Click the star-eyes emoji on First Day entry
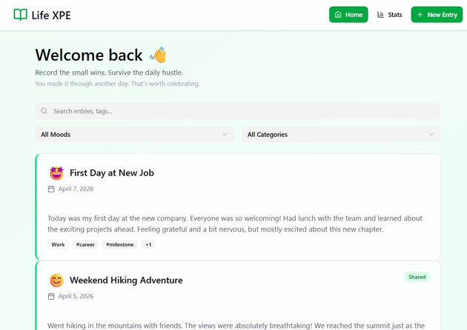The height and width of the screenshot is (330, 467). [56, 173]
